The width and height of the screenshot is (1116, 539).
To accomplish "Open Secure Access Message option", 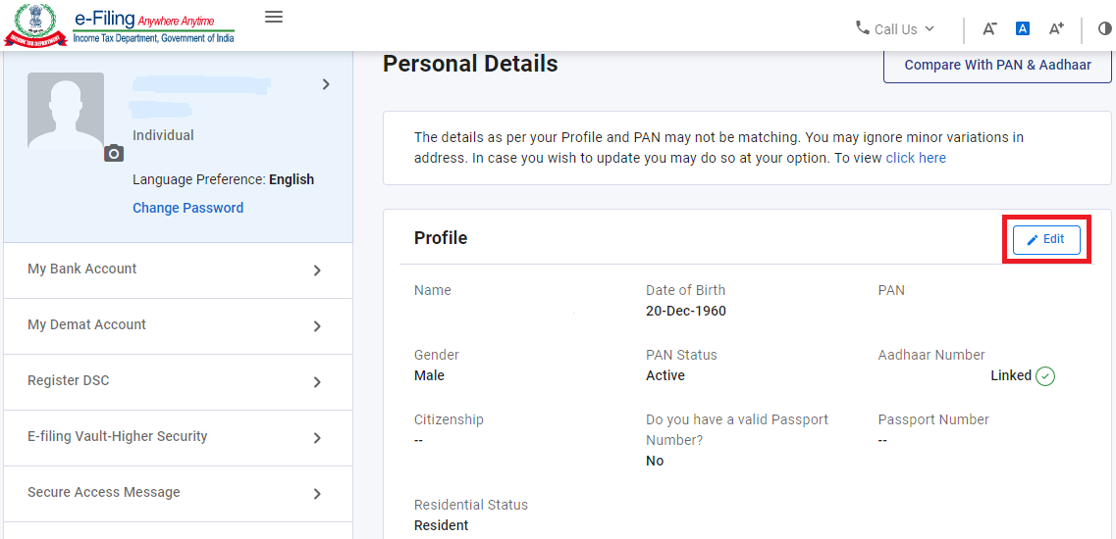I will [x=178, y=493].
